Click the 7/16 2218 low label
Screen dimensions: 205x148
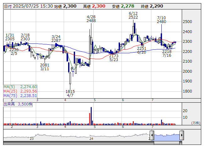(167, 53)
